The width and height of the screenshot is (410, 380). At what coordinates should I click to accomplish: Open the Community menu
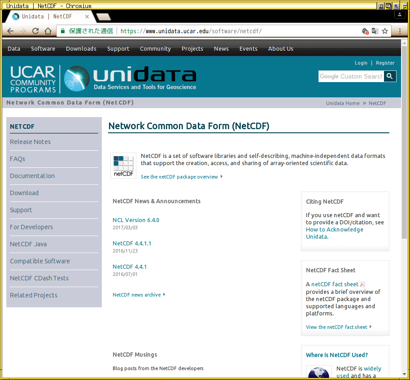click(x=155, y=49)
